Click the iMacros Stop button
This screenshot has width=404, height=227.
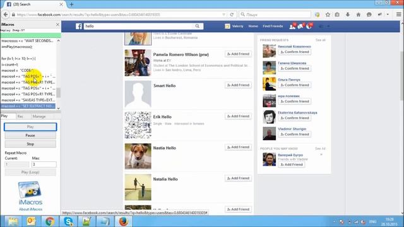tap(30, 144)
